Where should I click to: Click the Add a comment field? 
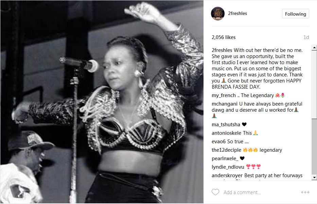242,192
